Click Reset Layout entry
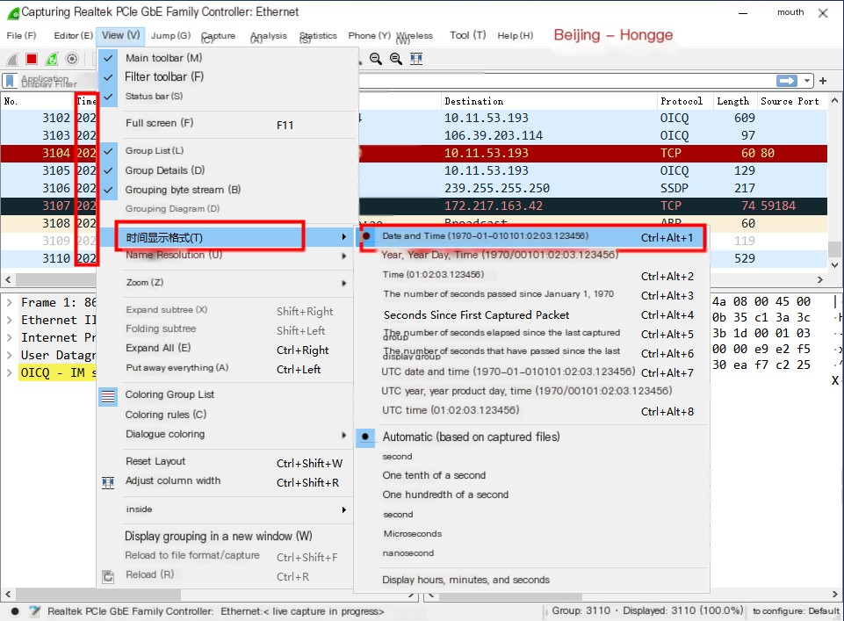This screenshot has height=621, width=844. [x=226, y=462]
